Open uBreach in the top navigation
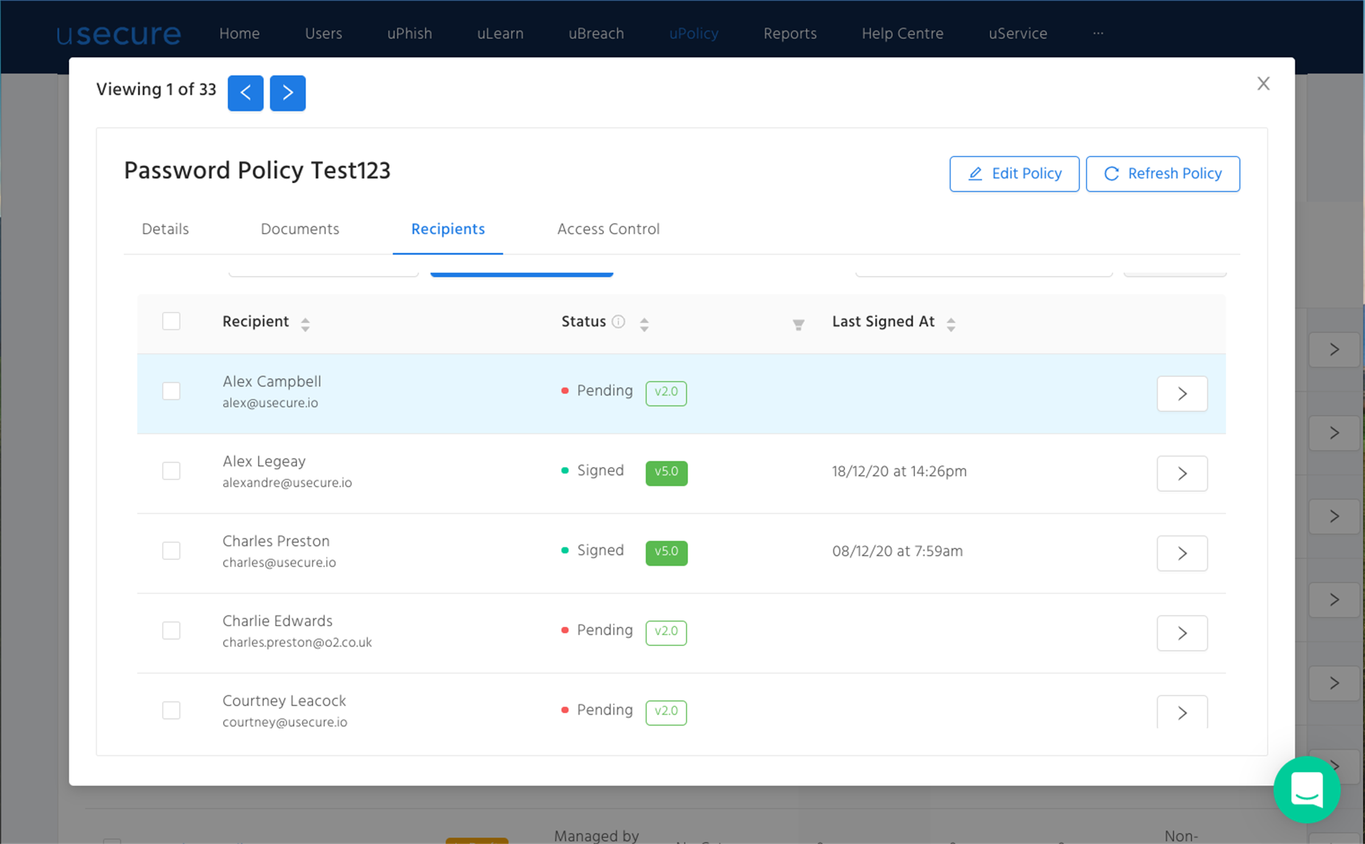 point(596,34)
